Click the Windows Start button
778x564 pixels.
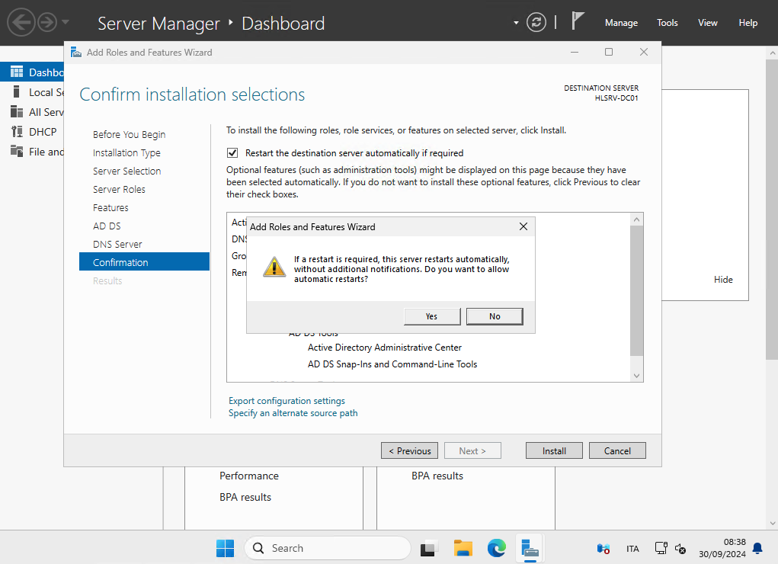coord(225,548)
